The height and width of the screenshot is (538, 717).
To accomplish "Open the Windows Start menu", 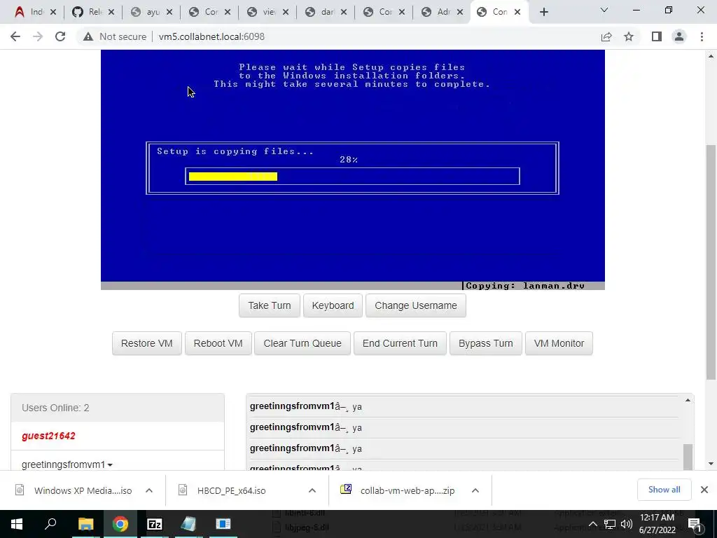I will 17,524.
